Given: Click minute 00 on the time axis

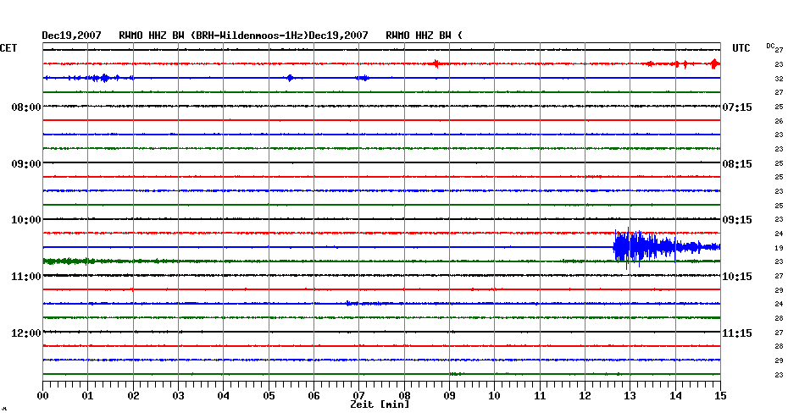Looking at the screenshot, I should [42, 396].
